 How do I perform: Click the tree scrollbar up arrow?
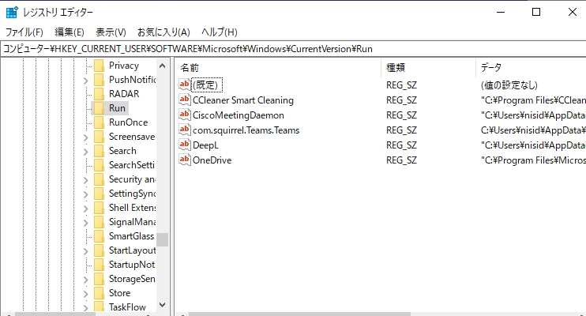click(162, 66)
